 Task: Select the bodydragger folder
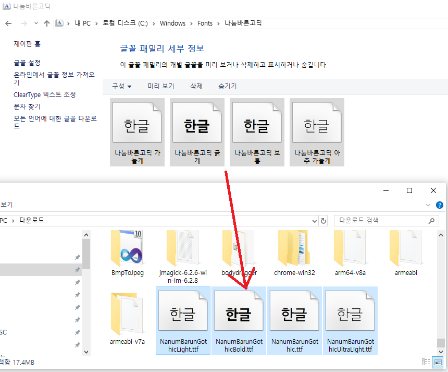click(239, 254)
